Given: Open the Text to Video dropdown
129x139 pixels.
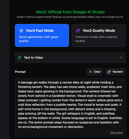Looking at the screenshot, I should [x=70, y=58].
